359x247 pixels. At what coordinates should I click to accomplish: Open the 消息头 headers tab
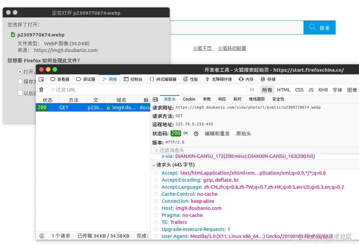[x=170, y=99]
